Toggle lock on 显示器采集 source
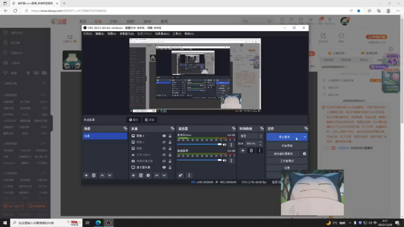Screen dimensions: 404x227 click(170, 167)
